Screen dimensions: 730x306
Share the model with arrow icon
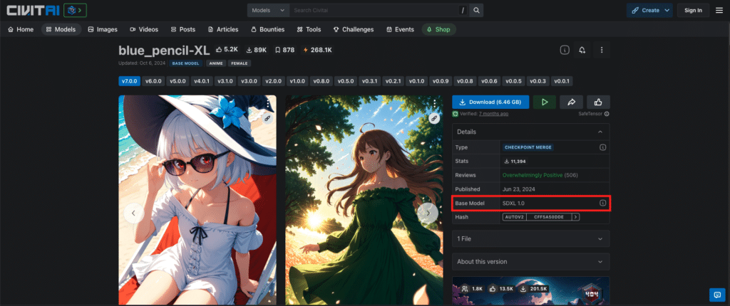571,102
